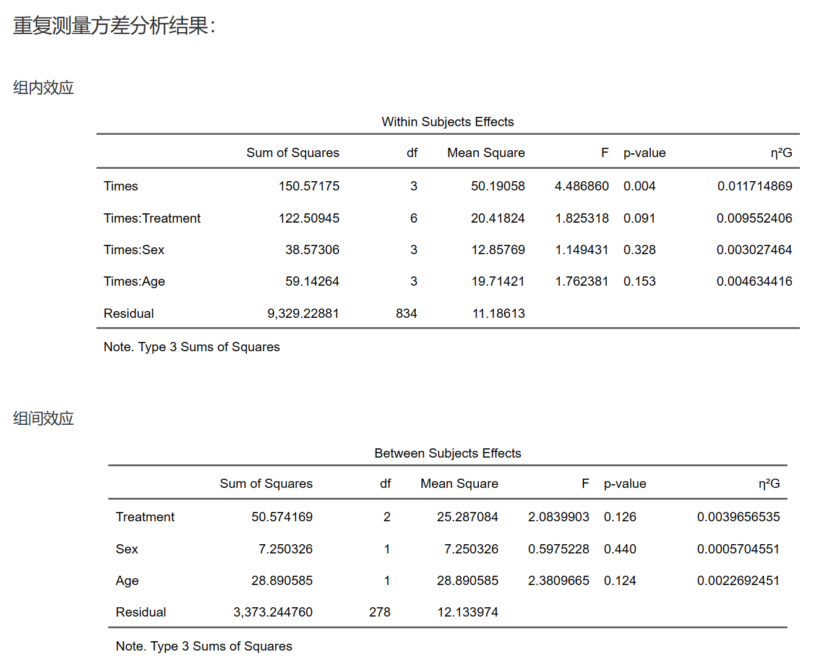The width and height of the screenshot is (819, 666).
Task: Select the η²G value 0.0005704551
Action: (738, 549)
